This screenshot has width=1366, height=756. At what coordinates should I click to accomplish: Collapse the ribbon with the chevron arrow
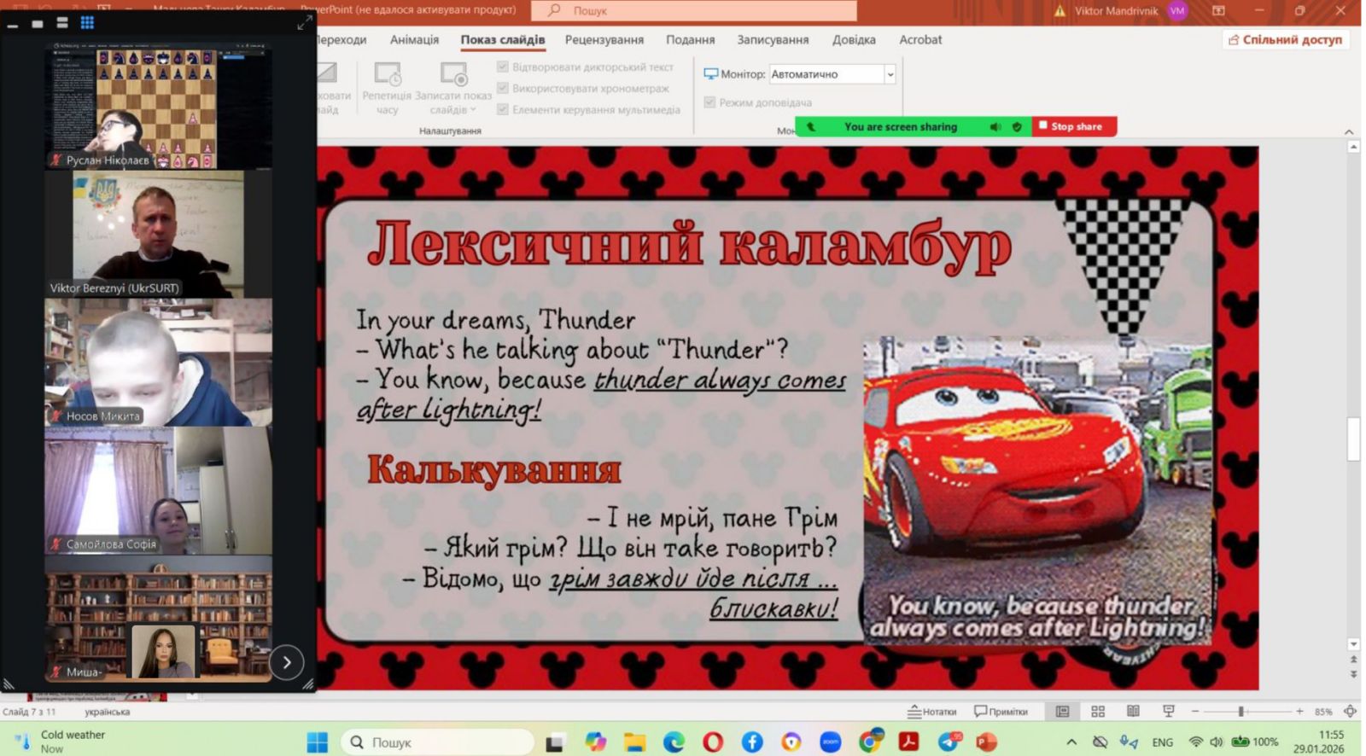click(1349, 131)
